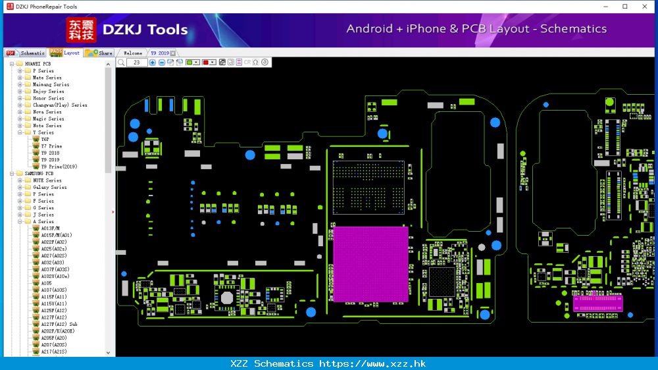Expand the Mate Series node
This screenshot has width=658, height=370.
[20, 78]
